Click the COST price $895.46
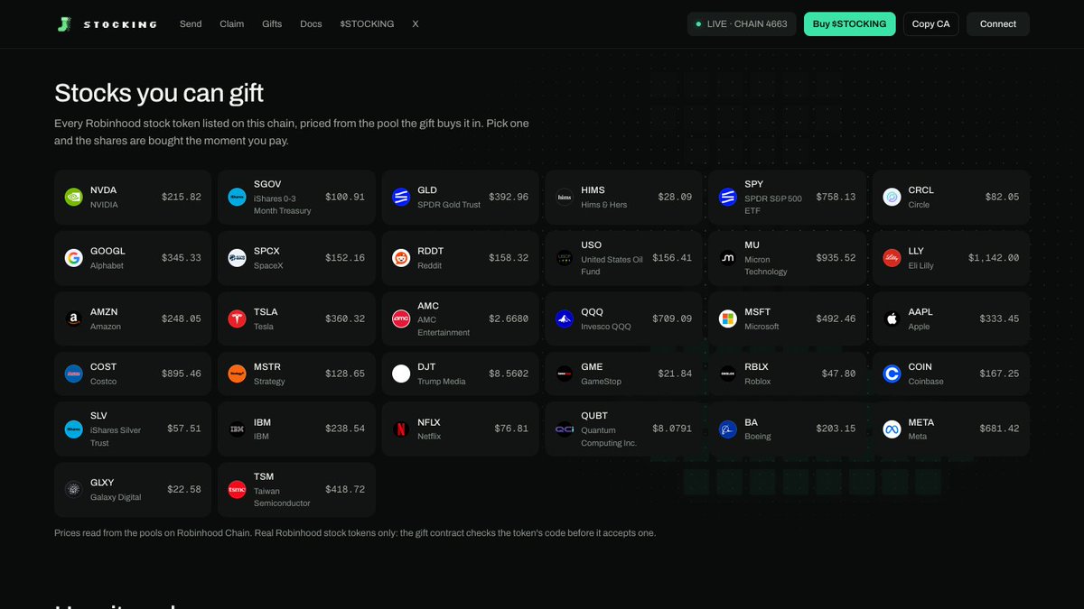The width and height of the screenshot is (1084, 609). 182,374
